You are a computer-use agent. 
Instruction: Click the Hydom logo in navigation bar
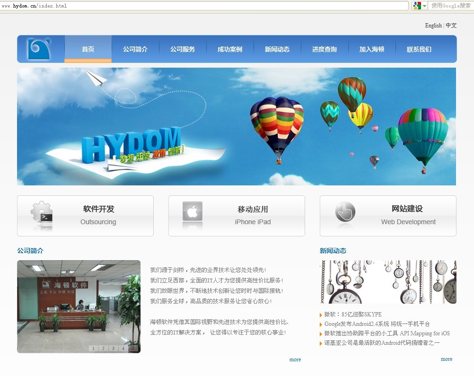coord(39,49)
